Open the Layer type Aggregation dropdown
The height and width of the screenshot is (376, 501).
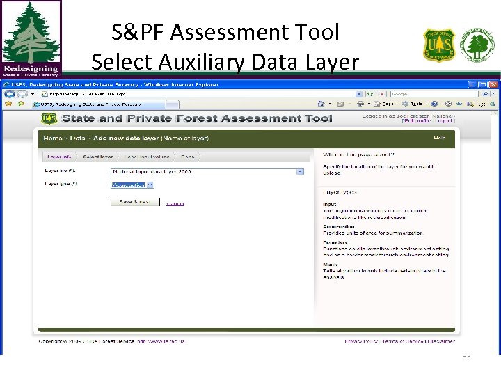(x=150, y=185)
